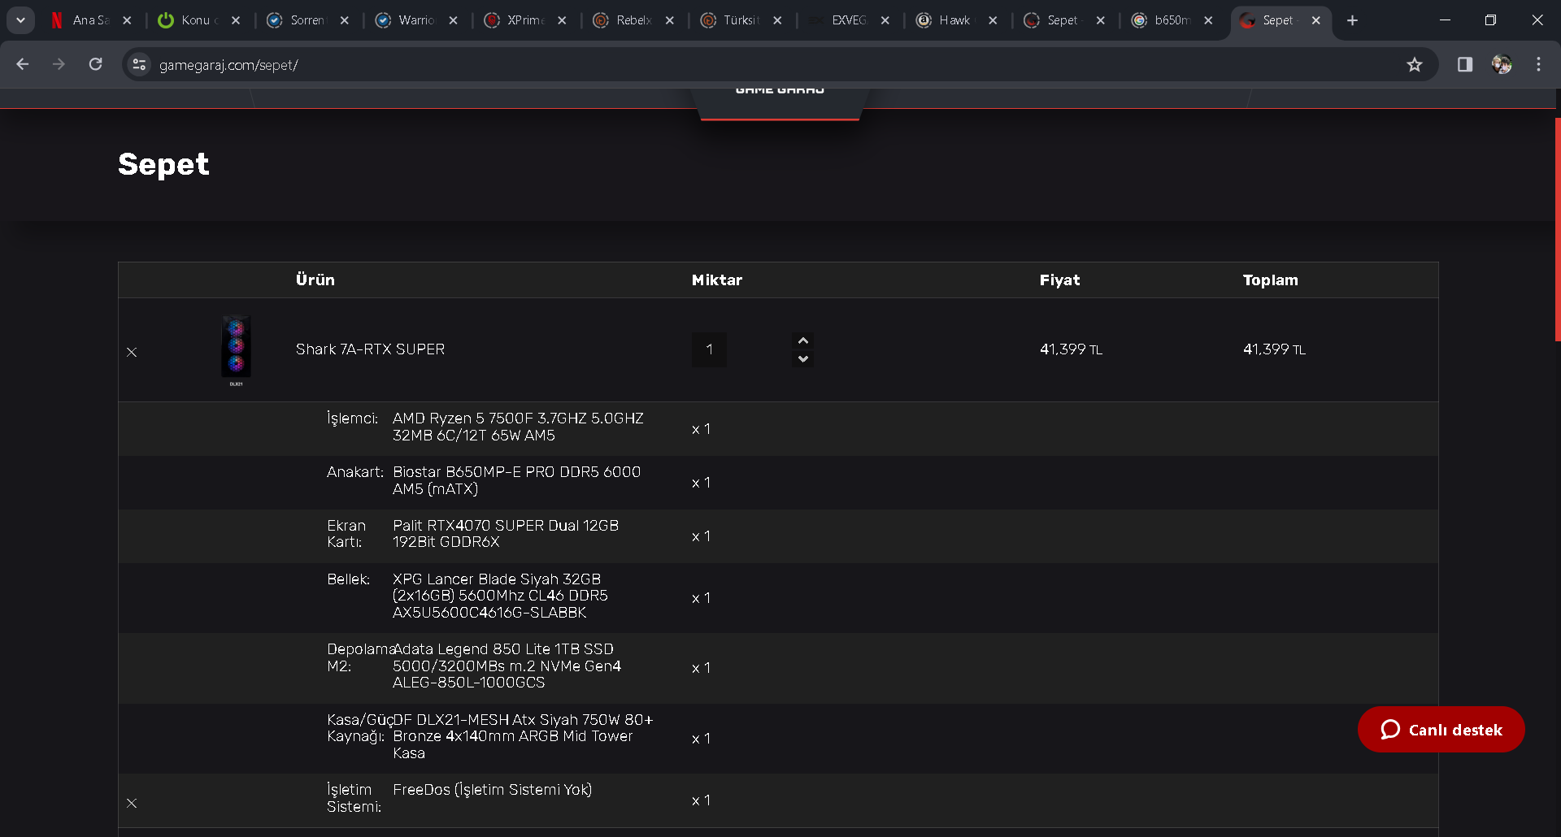Open the Shark 7A-RTX SUPER product link
The width and height of the screenshot is (1561, 837).
click(370, 349)
